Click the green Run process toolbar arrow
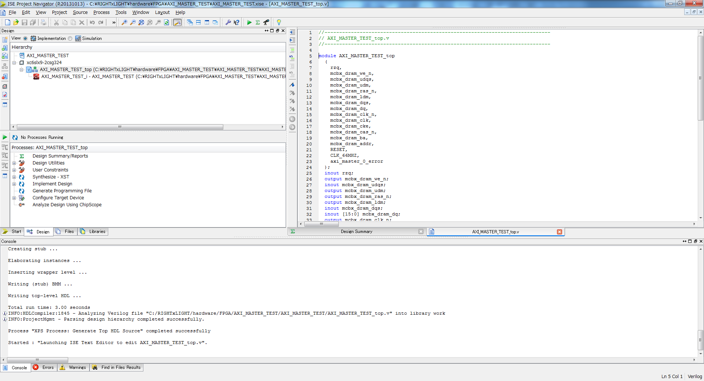 click(249, 22)
